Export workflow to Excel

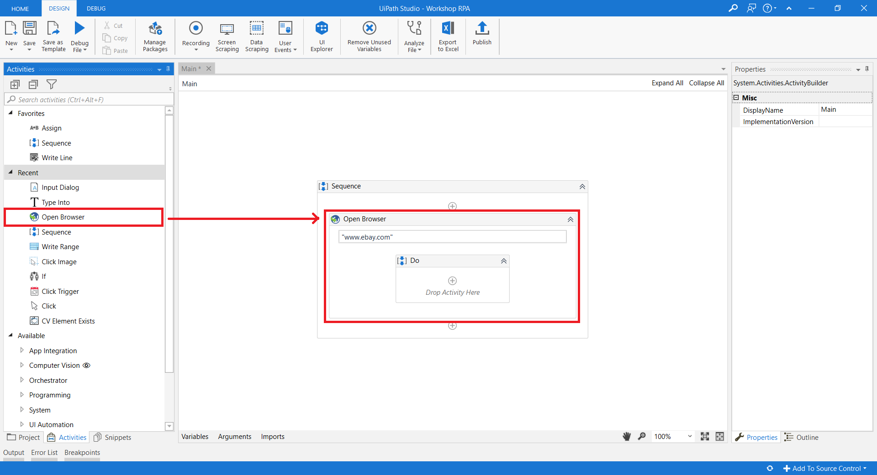pos(448,36)
